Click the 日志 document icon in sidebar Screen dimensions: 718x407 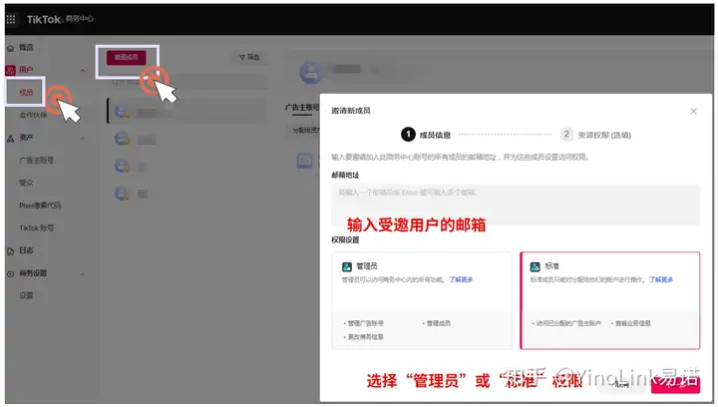point(11,251)
